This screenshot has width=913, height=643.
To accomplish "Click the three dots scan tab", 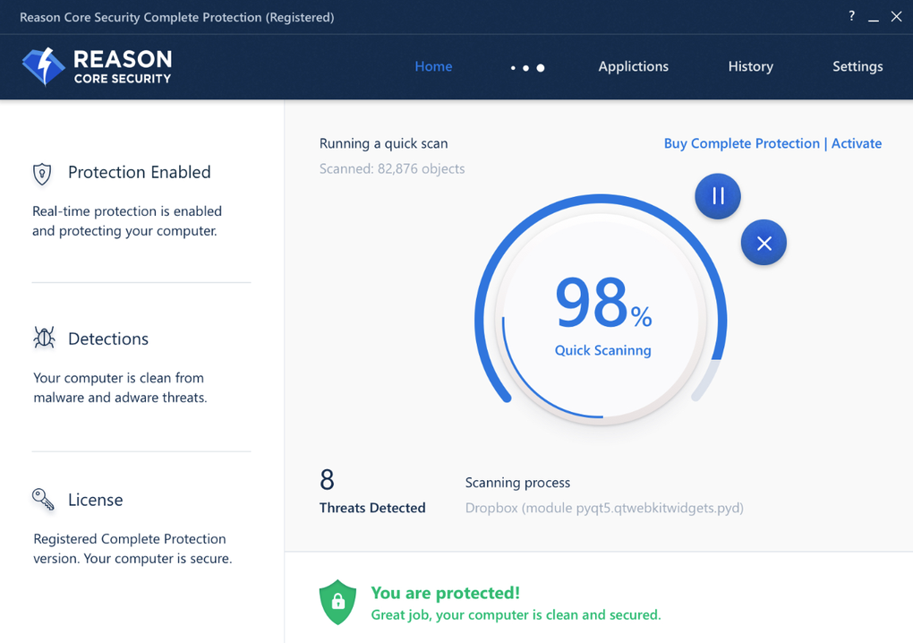I will (x=527, y=67).
